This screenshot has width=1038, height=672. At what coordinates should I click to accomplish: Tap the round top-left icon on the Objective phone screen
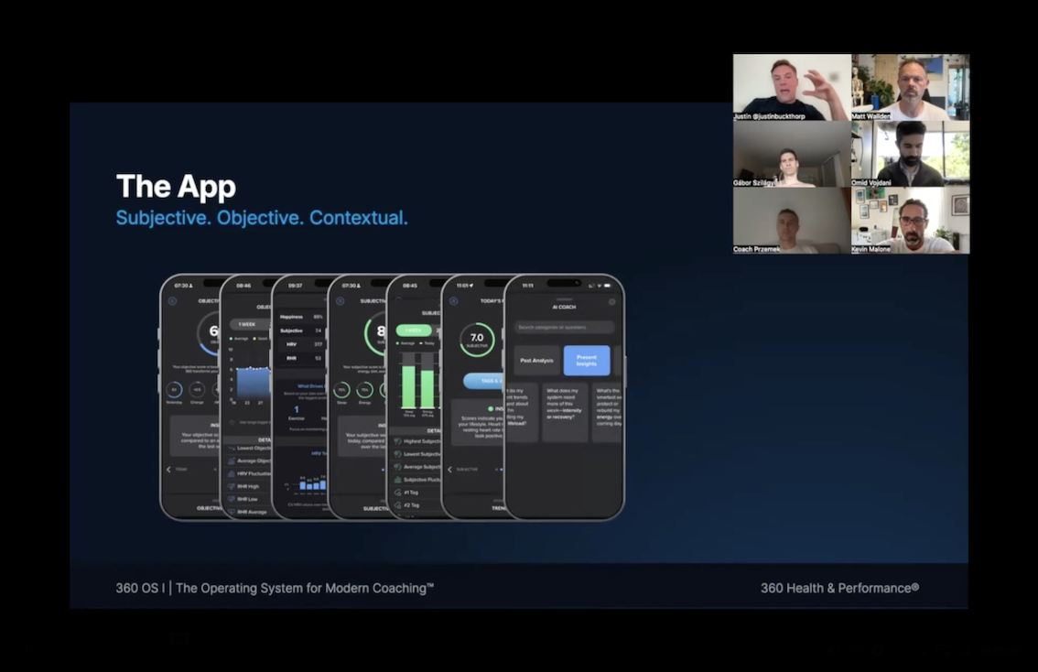pyautogui.click(x=172, y=300)
